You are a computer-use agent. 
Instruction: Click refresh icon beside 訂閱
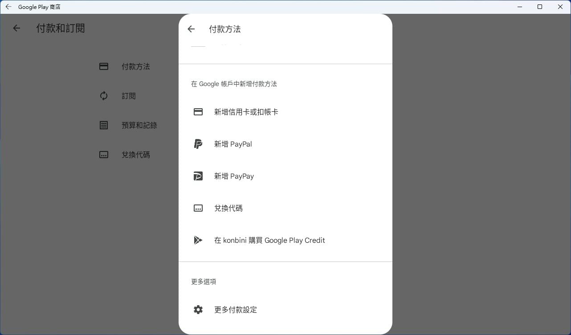point(104,96)
